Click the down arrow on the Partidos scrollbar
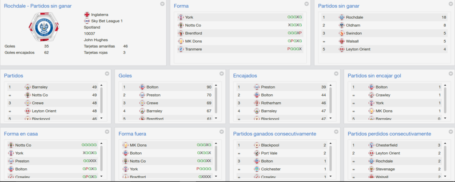Screen dimensions: 455x182 tap(101, 118)
